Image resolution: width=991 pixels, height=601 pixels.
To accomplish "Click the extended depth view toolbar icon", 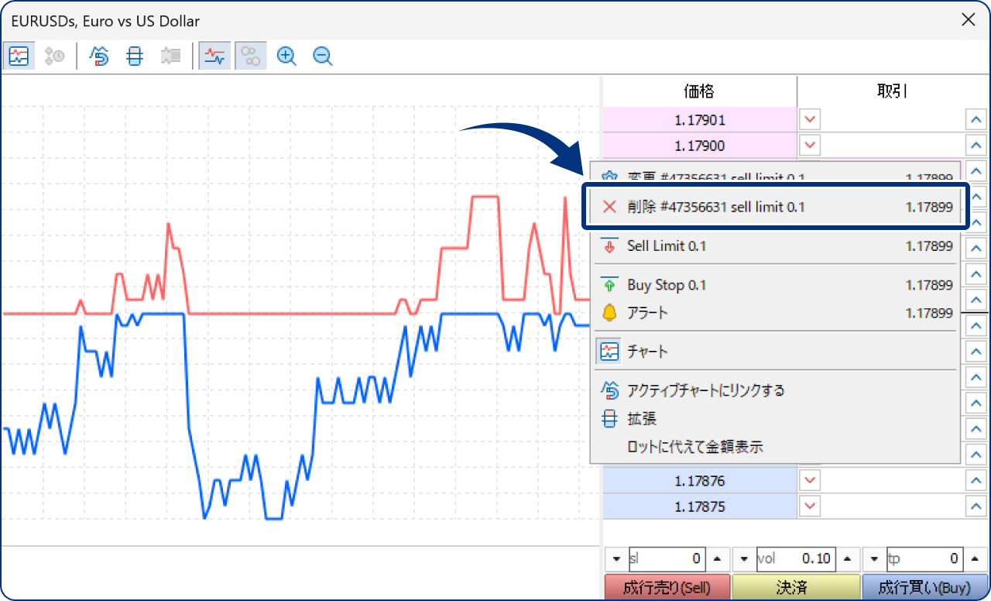I will click(135, 56).
